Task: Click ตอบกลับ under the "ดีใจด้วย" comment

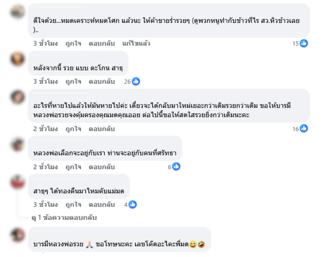Action: coord(101,44)
